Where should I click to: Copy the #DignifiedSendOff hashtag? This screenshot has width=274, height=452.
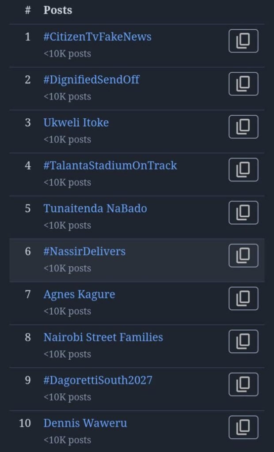tap(243, 84)
